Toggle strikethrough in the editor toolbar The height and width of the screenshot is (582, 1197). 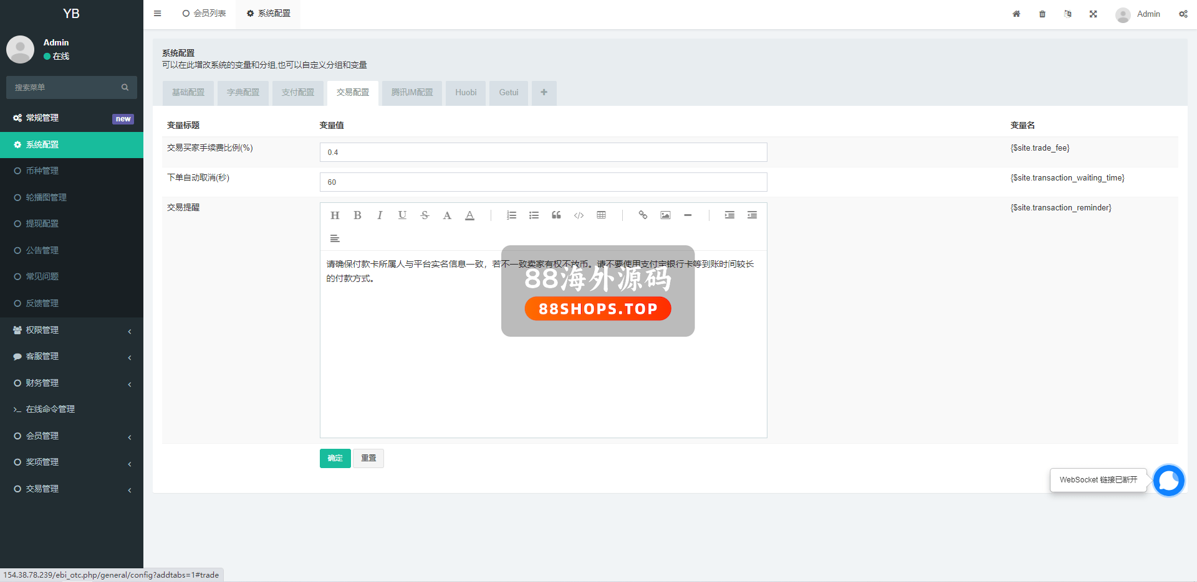point(425,215)
